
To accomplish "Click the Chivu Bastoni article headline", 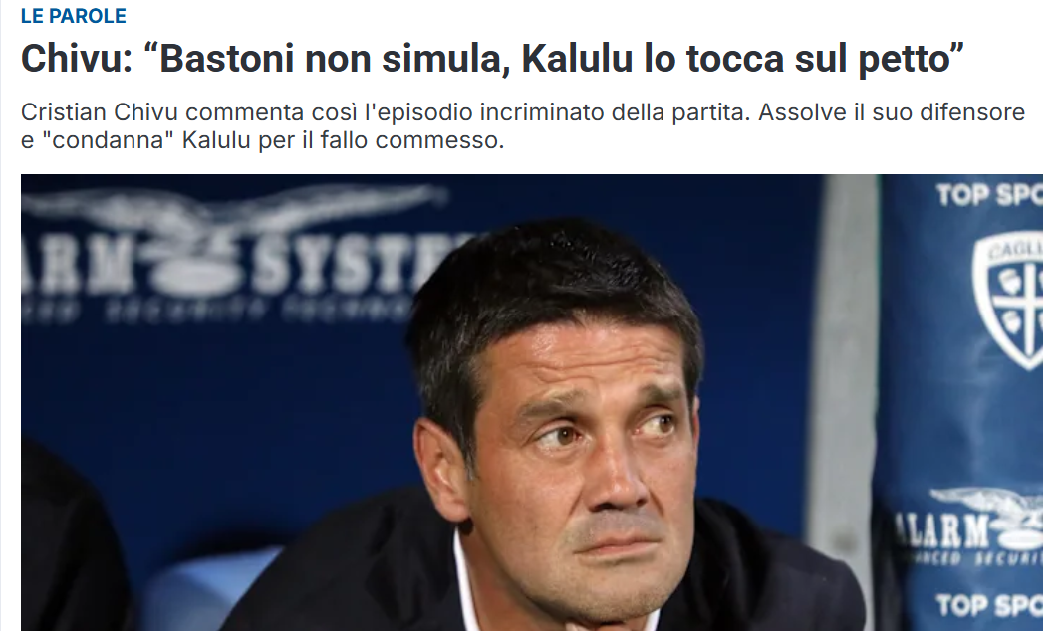I will 492,58.
